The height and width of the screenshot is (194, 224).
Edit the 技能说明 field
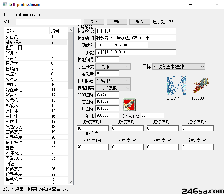pos(136,38)
